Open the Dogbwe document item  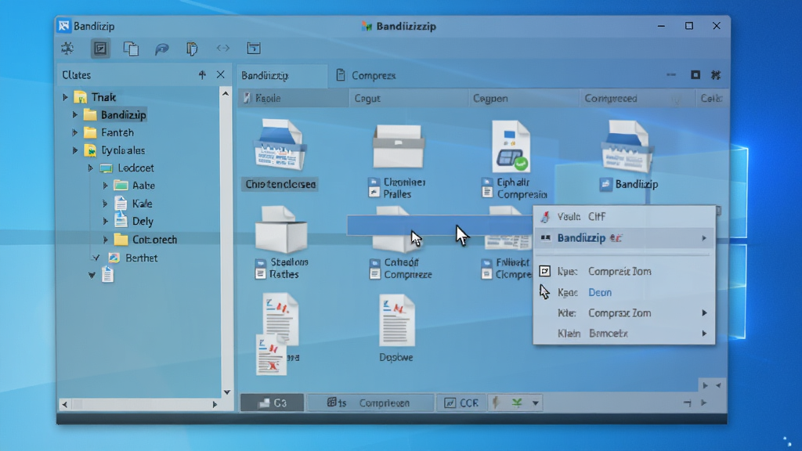click(396, 328)
